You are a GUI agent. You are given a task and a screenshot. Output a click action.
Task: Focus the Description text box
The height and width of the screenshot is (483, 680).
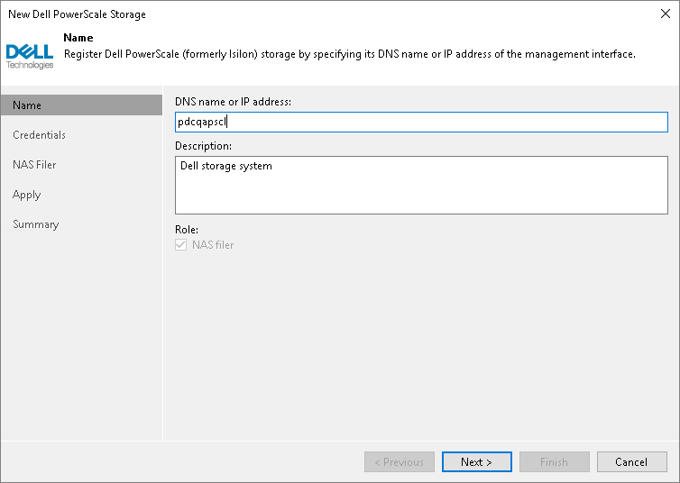pyautogui.click(x=421, y=185)
